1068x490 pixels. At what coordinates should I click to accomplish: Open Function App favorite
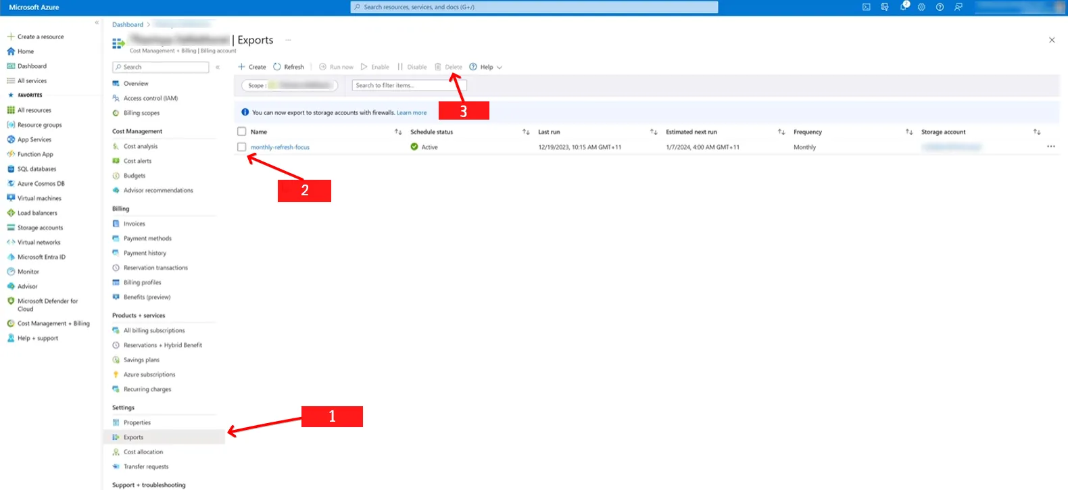pos(35,154)
